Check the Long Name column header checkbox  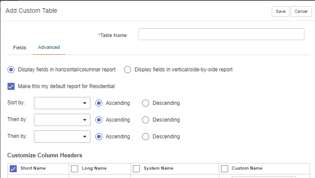(x=75, y=169)
